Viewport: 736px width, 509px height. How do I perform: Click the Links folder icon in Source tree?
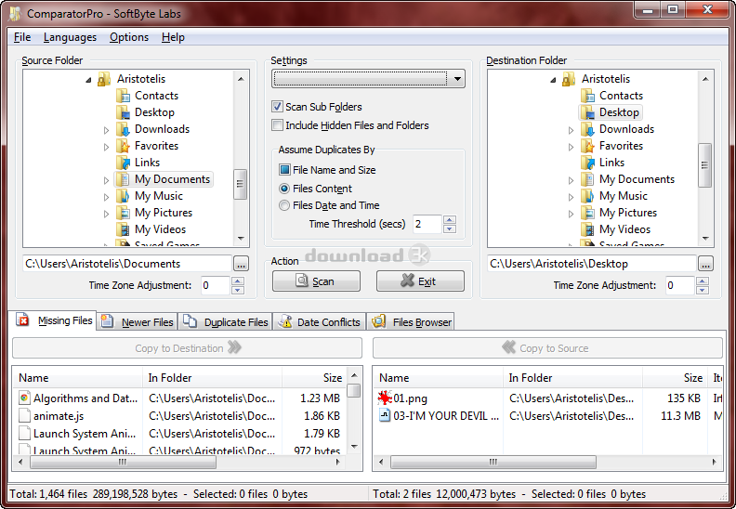click(123, 163)
